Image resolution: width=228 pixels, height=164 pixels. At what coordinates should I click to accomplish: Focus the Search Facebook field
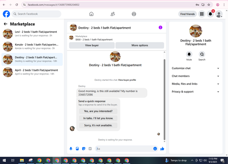tap(36, 14)
